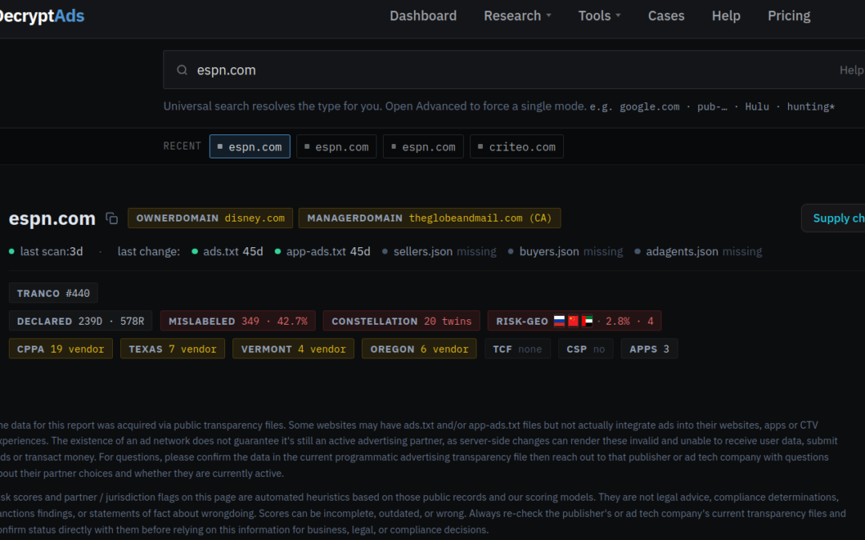Open the CONSTELLATION 20 twins badge
Viewport: 865px width, 540px height.
tap(401, 322)
